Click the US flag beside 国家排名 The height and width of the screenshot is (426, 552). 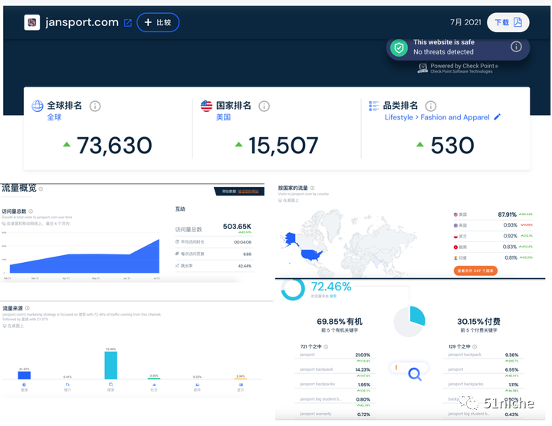206,106
